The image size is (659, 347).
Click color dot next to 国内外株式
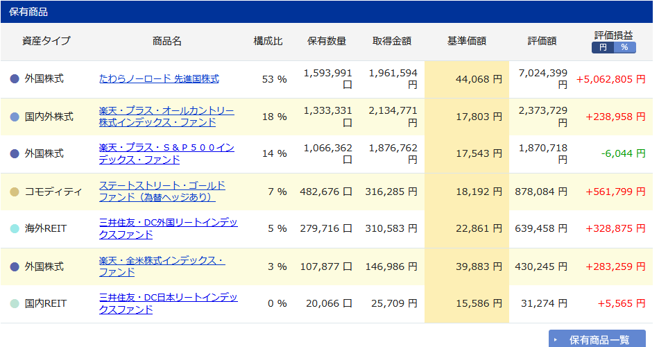(15, 117)
